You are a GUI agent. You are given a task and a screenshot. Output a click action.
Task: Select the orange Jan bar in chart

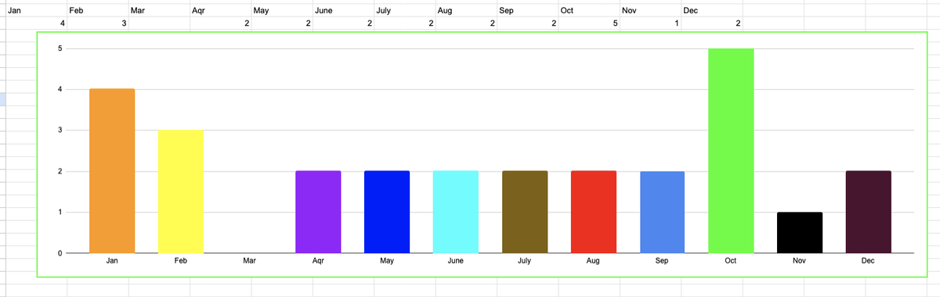tap(112, 171)
